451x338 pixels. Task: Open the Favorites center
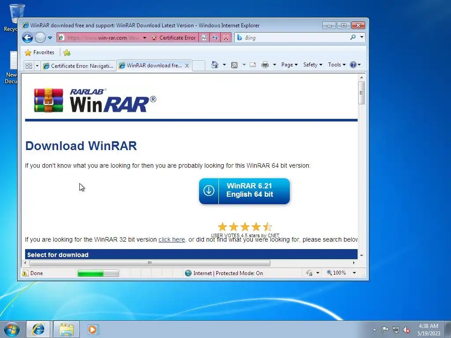[x=39, y=52]
